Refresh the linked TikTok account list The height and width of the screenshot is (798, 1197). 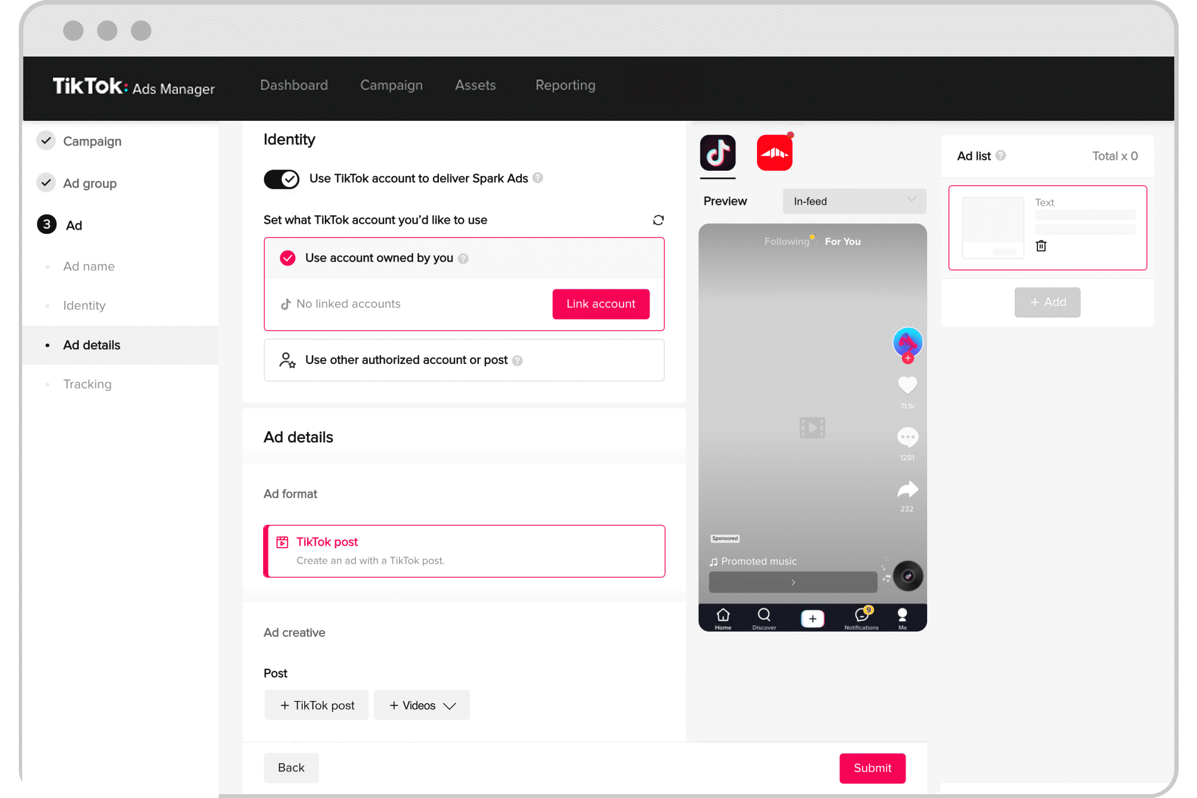658,220
